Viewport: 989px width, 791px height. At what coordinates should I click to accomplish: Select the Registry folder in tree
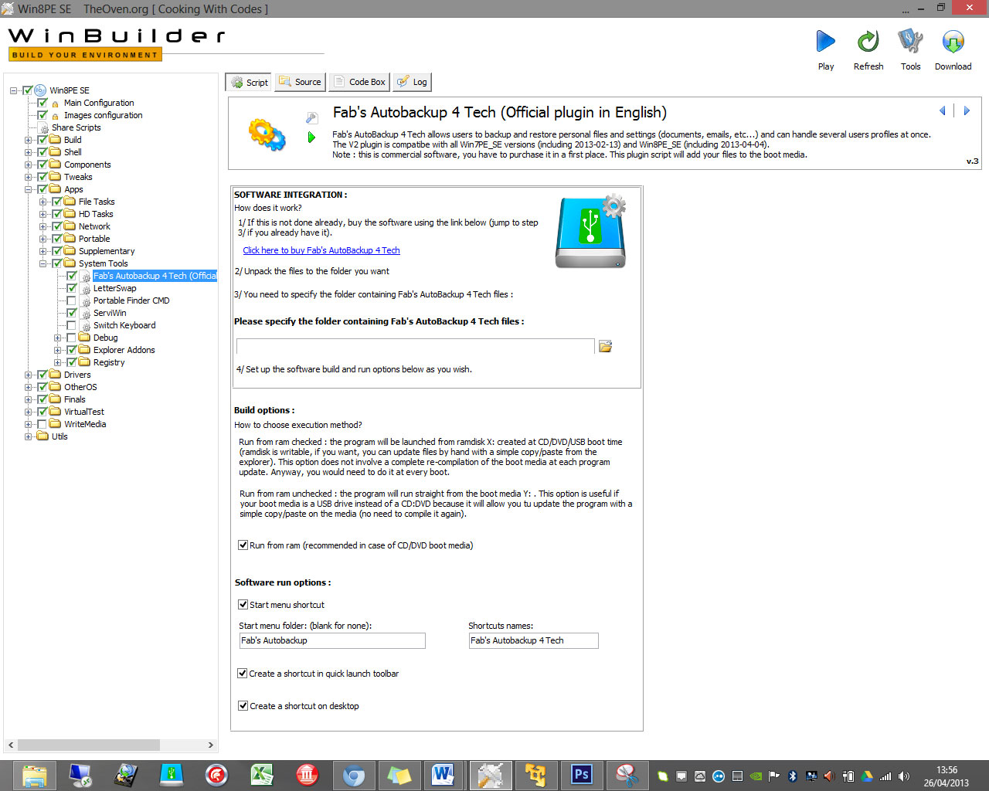109,362
